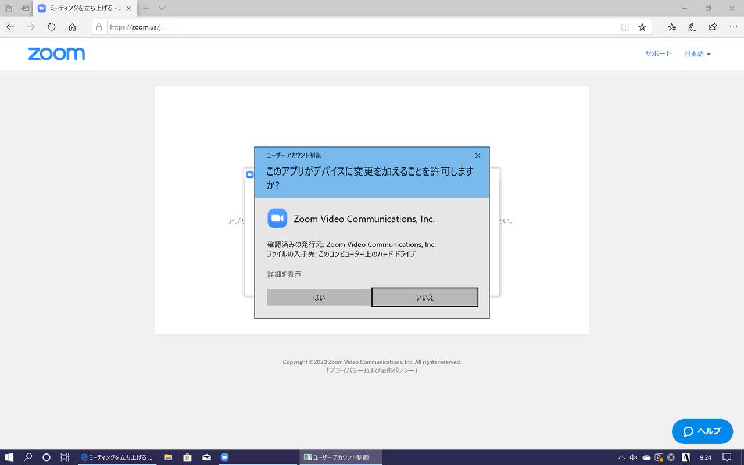Screen dimensions: 744x465
Task: Close the User Account Control dialog
Action: [478, 155]
